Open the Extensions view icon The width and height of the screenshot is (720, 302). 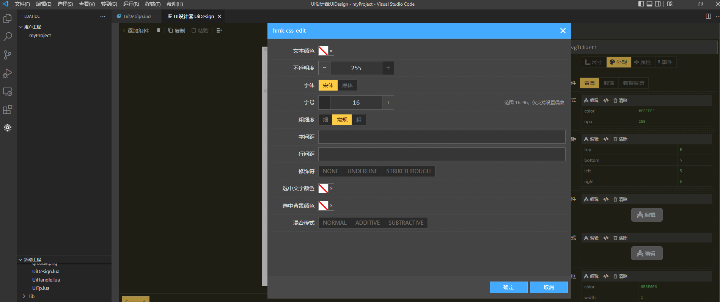8,110
